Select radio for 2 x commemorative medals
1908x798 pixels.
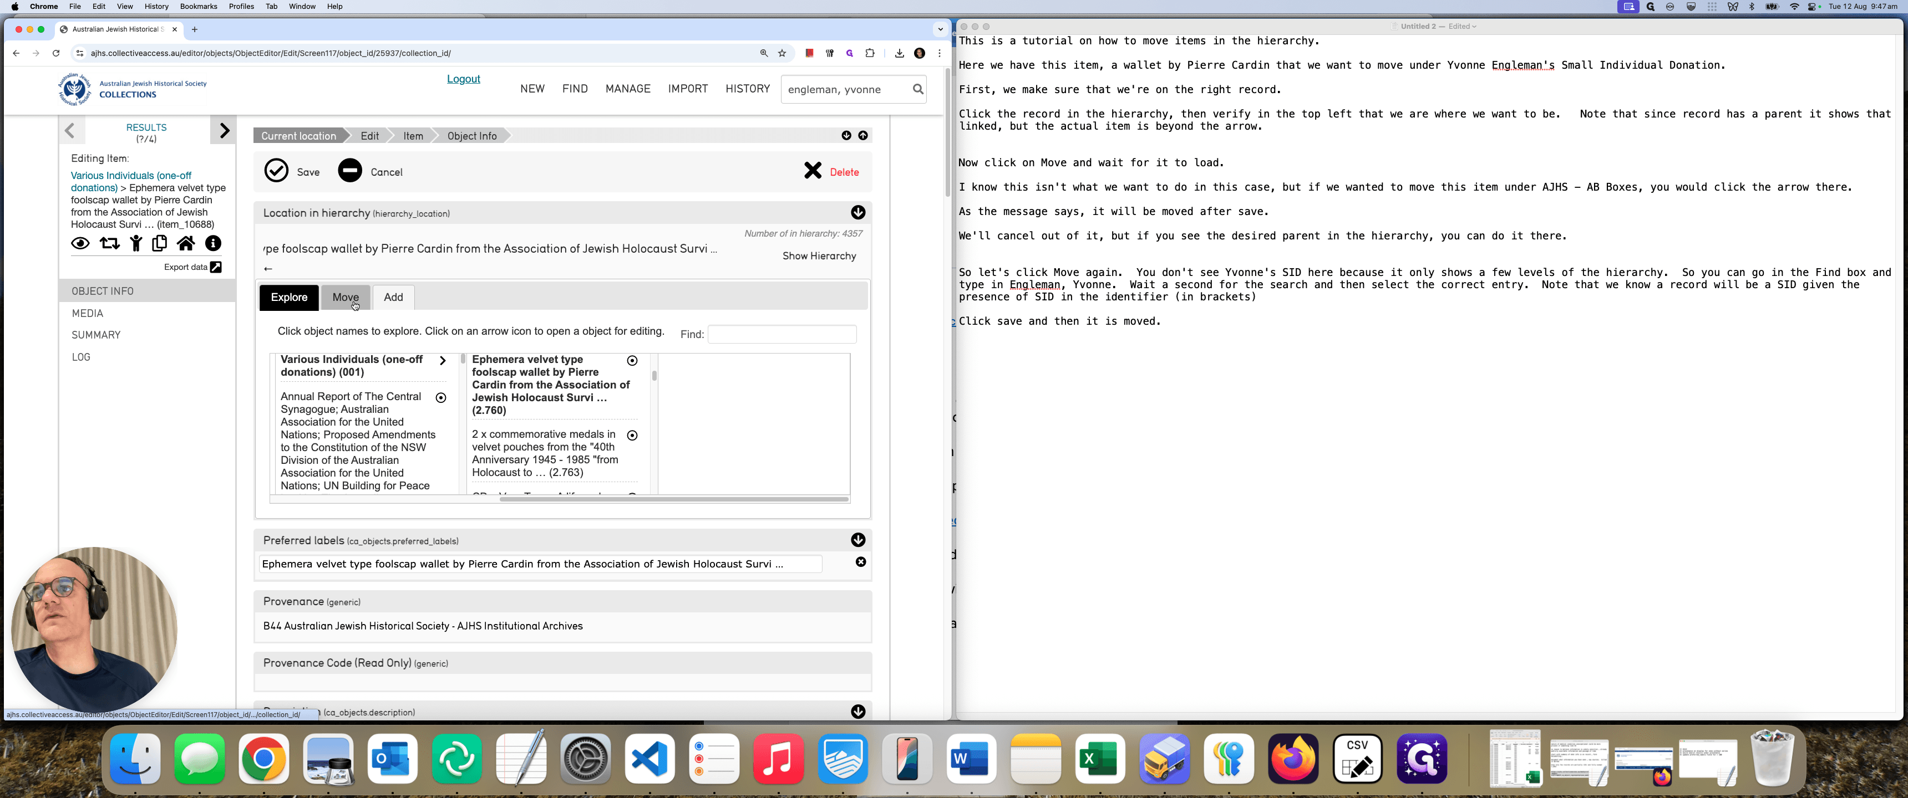pos(632,435)
